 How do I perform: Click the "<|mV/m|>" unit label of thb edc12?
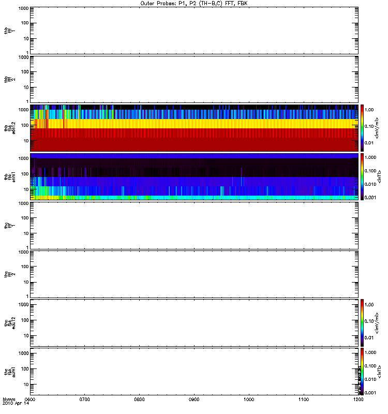377,128
